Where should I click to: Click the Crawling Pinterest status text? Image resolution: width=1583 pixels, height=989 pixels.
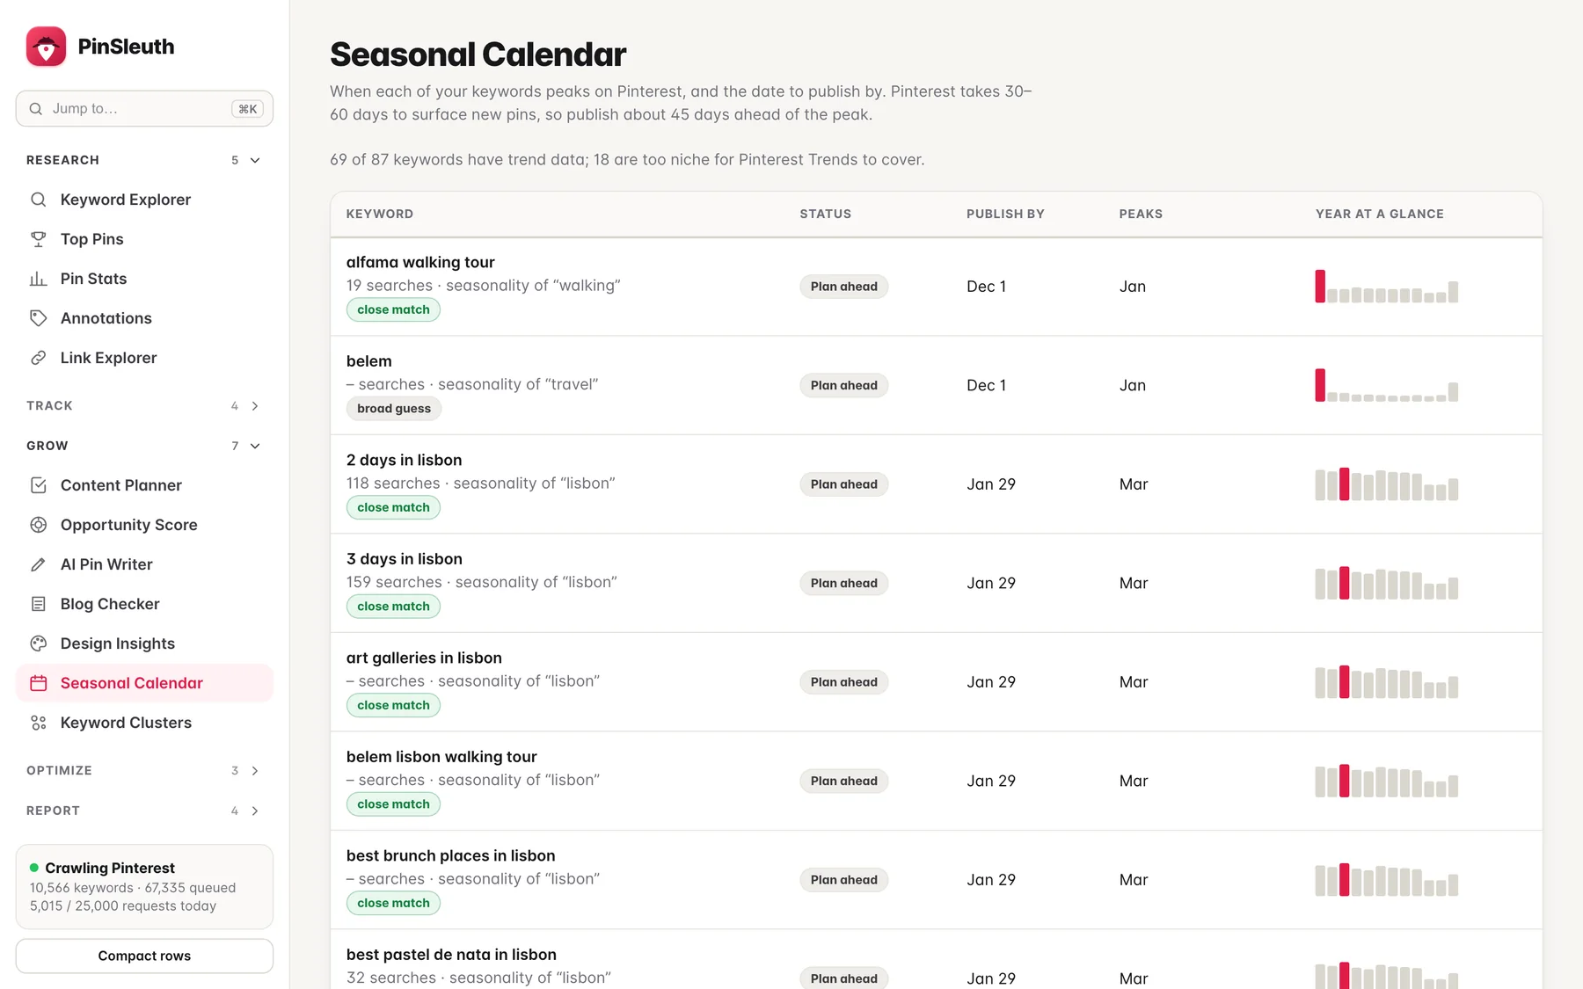pyautogui.click(x=110, y=868)
